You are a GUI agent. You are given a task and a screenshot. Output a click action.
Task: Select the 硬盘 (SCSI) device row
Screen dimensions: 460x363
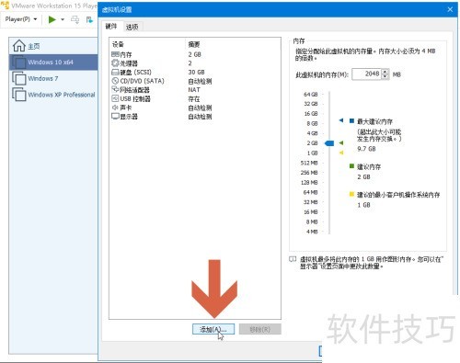pyautogui.click(x=195, y=73)
